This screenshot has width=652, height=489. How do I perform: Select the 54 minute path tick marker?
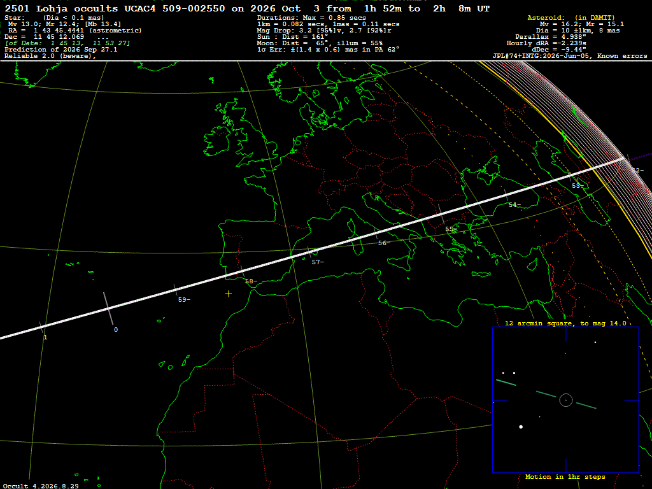click(514, 204)
